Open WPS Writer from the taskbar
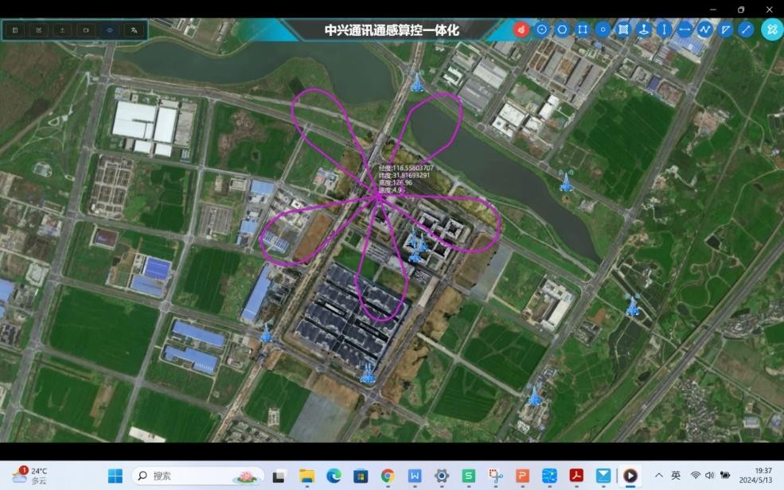The height and width of the screenshot is (490, 784). click(415, 476)
